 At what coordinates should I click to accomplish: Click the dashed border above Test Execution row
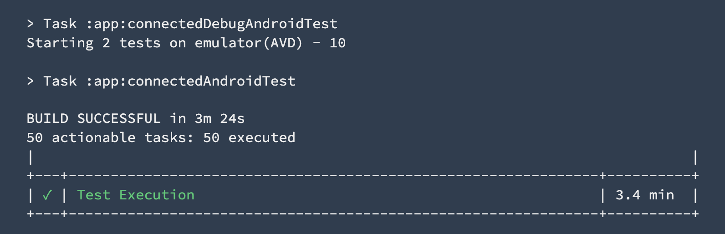tap(332, 176)
